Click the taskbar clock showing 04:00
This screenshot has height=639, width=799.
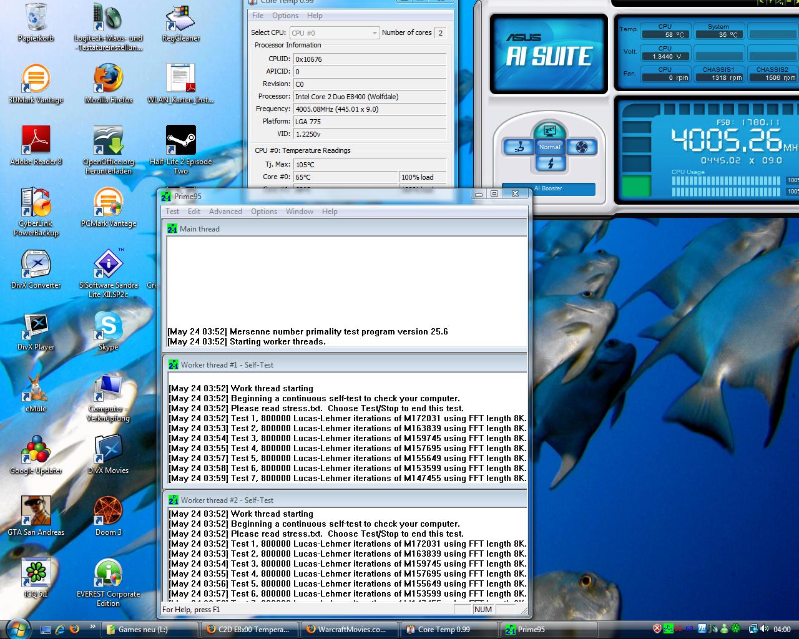pos(782,630)
